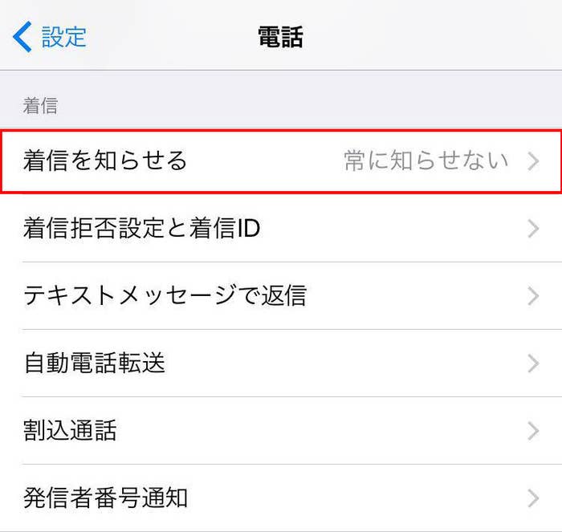Tap the blue back arrow icon
562x532 pixels.
(x=22, y=37)
